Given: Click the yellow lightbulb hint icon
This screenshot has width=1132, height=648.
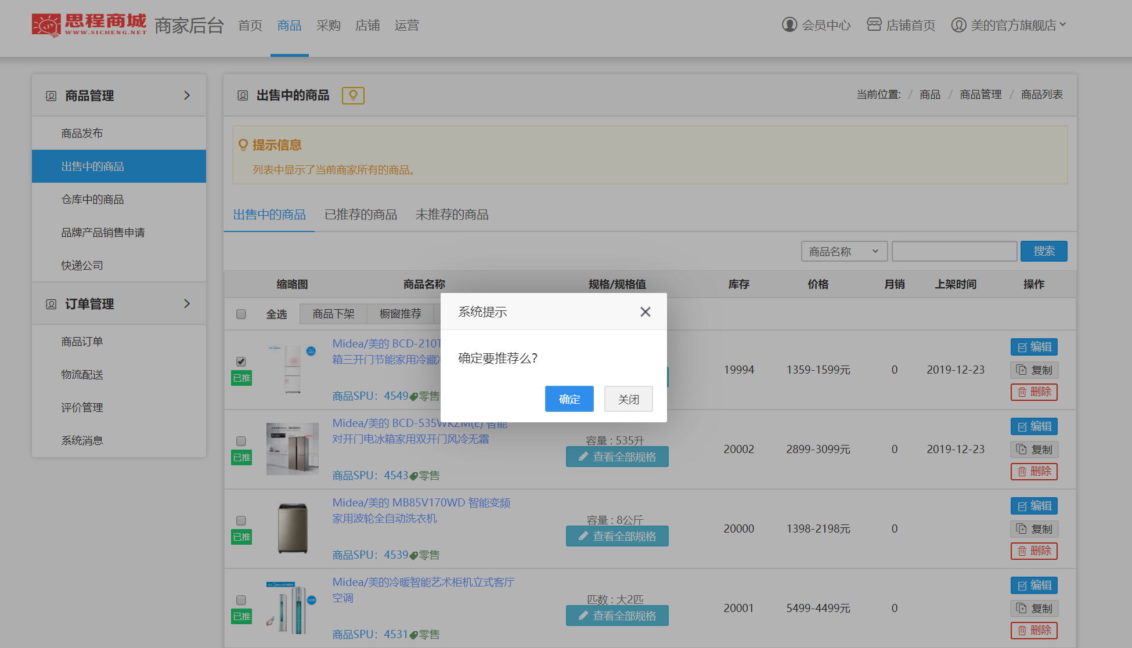Looking at the screenshot, I should click(353, 95).
